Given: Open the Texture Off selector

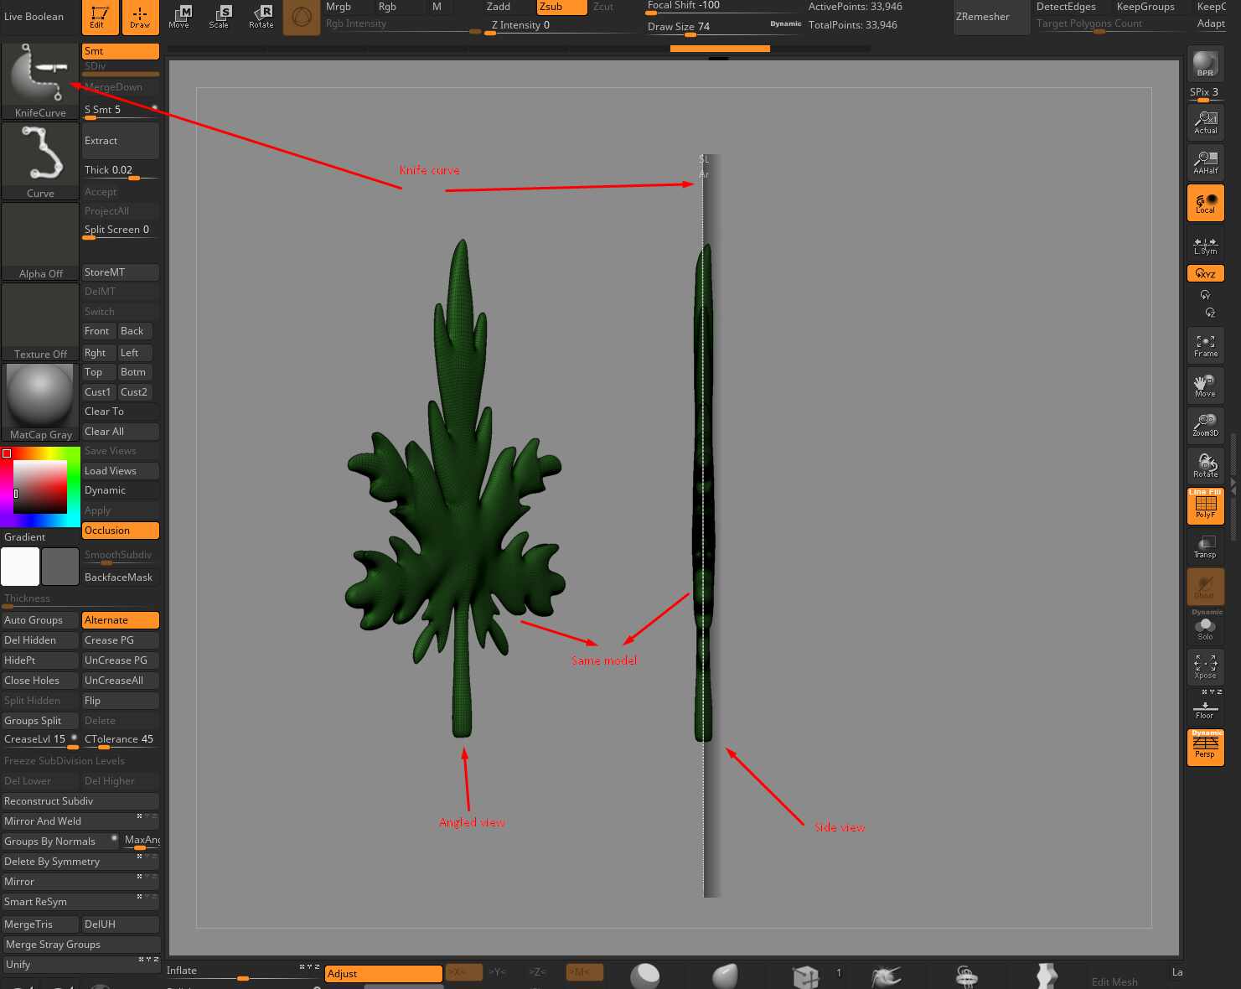Looking at the screenshot, I should 39,321.
